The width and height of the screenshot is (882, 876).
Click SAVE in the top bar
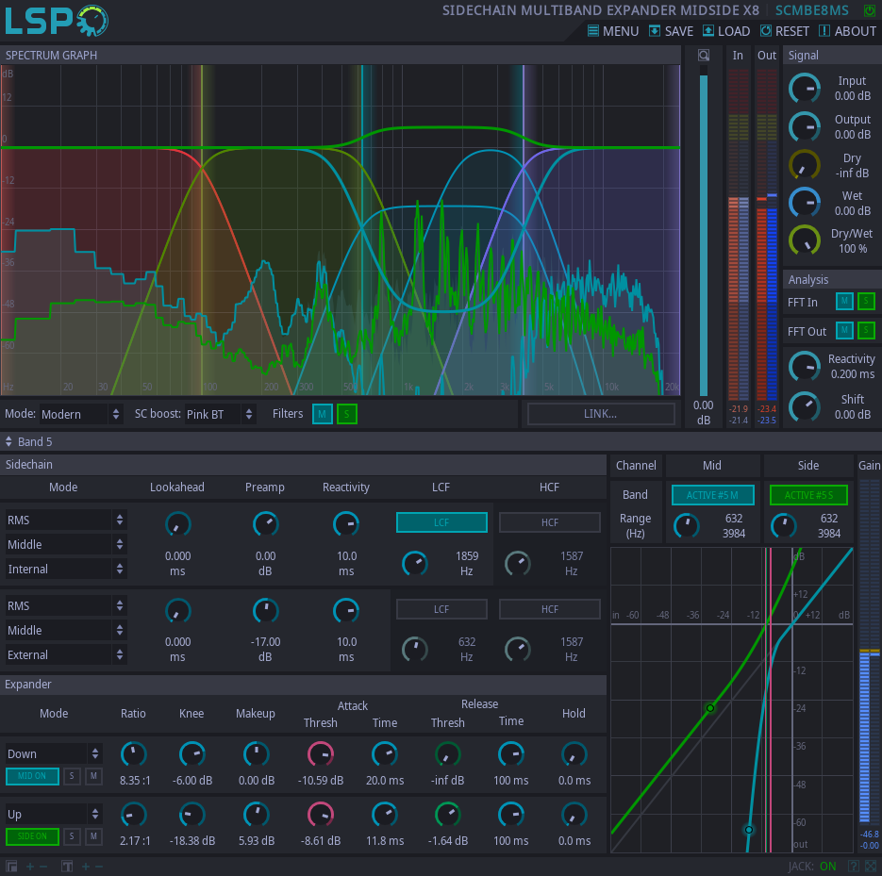pyautogui.click(x=671, y=31)
